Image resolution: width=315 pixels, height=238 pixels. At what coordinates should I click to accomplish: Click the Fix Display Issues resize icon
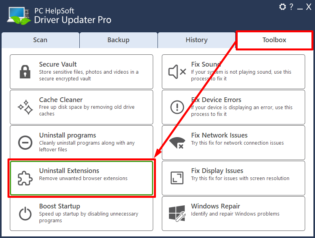[177, 178]
